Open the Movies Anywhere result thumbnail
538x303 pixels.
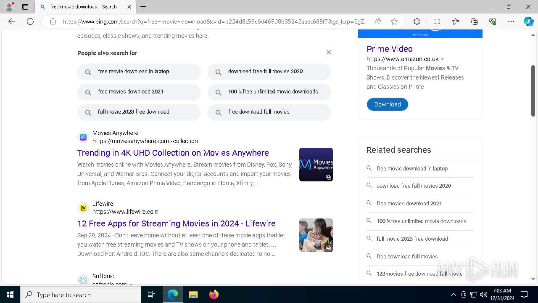point(316,165)
